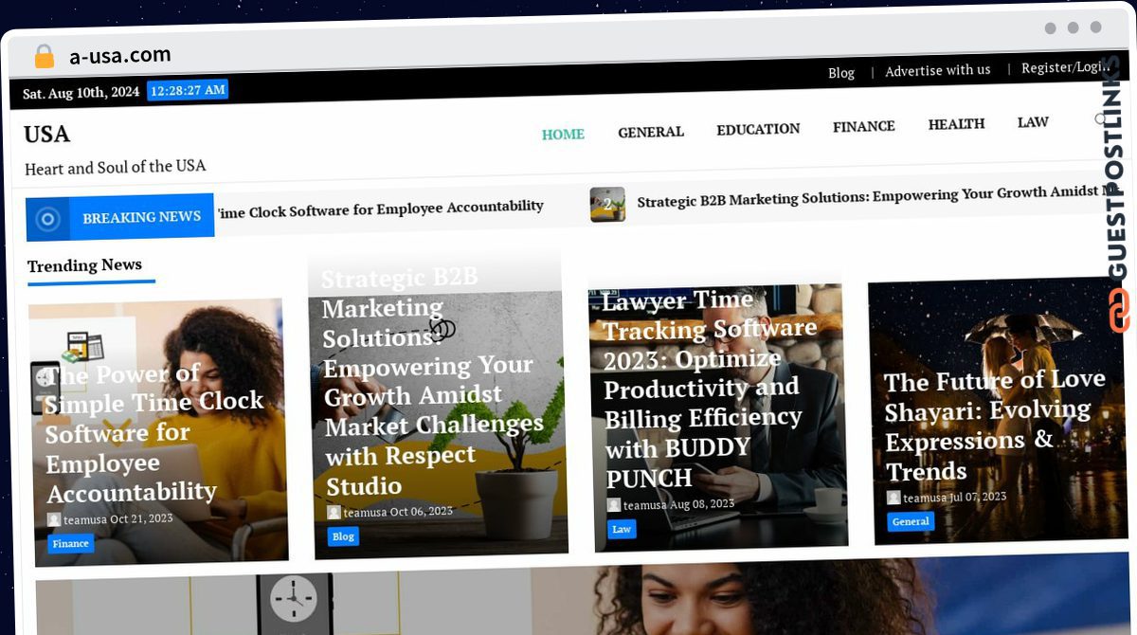This screenshot has height=635, width=1137.
Task: Open the Register/Login link
Action: click(1065, 67)
